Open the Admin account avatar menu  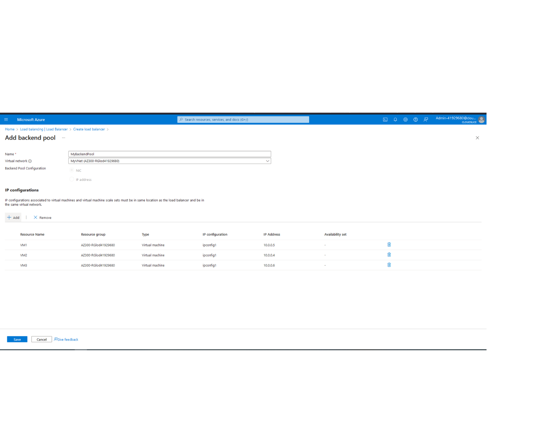point(481,120)
